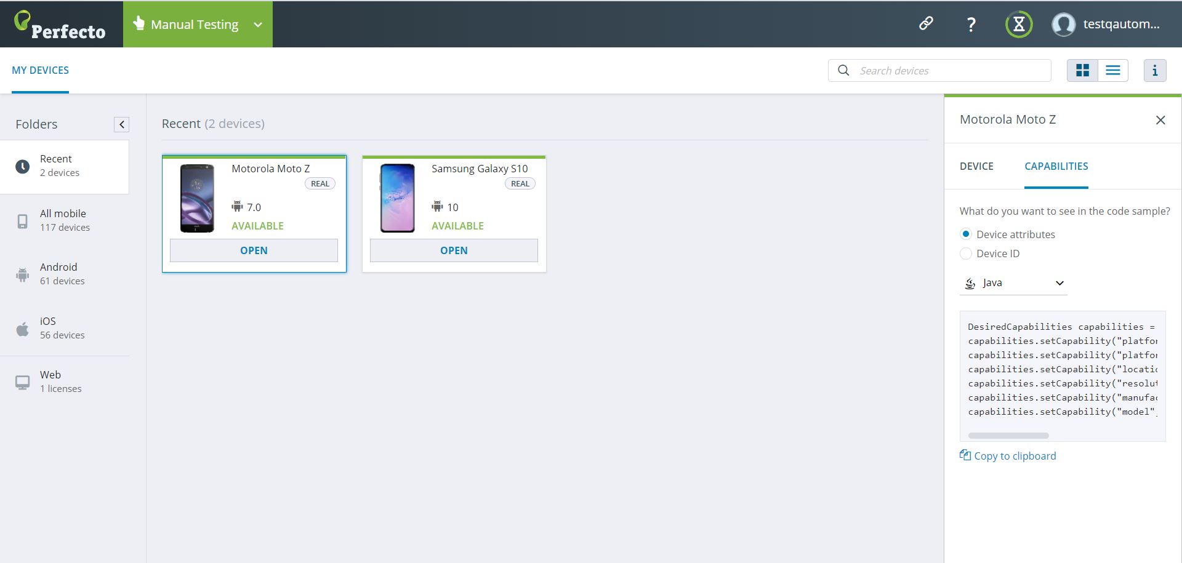Open the Android folder

(65, 274)
